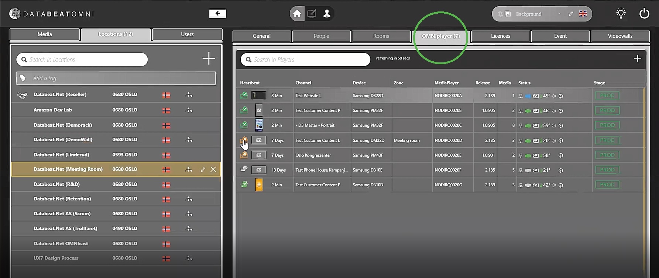Open the edit screen icon beside Home
Screen dimensions: 659x278
tap(312, 14)
